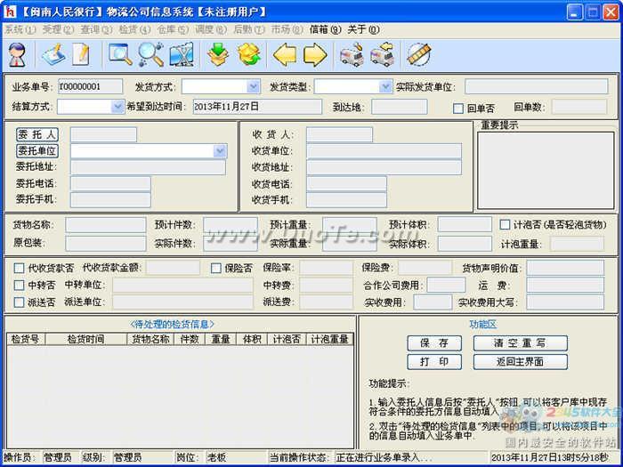Tick the 派送否 delivery checkbox
This screenshot has width=623, height=467.
click(19, 302)
